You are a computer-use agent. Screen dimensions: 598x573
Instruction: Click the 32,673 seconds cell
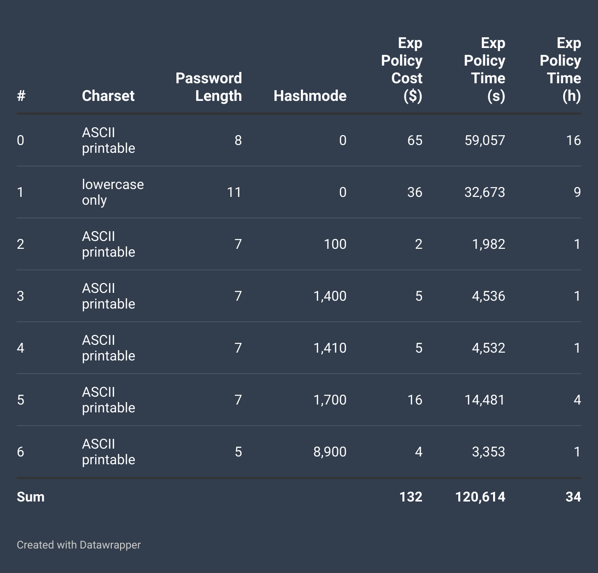pyautogui.click(x=485, y=192)
